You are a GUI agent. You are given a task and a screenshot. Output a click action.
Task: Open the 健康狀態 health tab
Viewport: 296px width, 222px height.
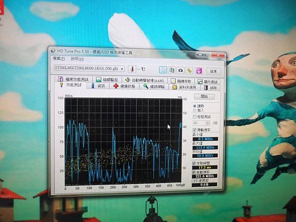tap(125, 86)
